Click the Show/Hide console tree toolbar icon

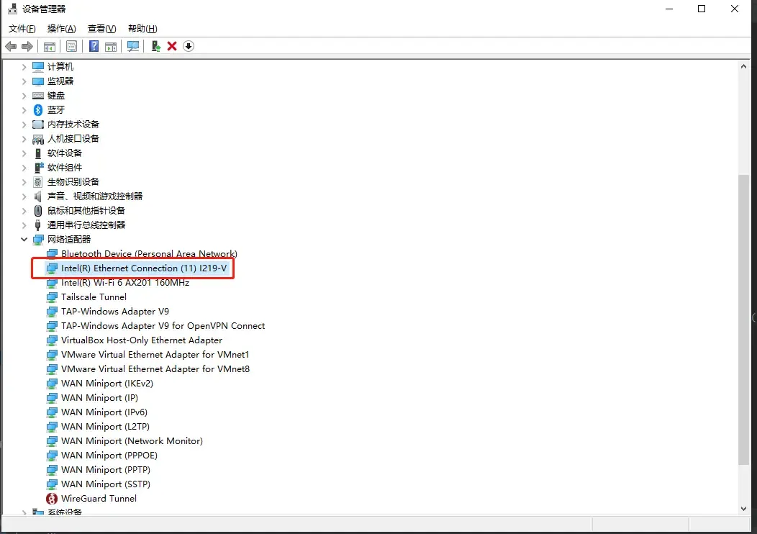[49, 46]
